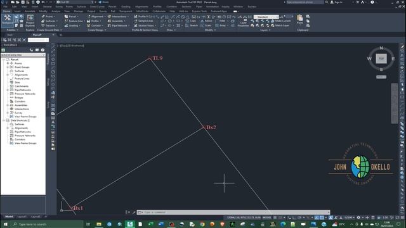Open workspace switching gear in status bar

(358, 218)
